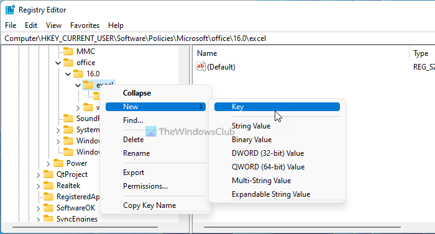Choose Rename in the context menu

155,153
